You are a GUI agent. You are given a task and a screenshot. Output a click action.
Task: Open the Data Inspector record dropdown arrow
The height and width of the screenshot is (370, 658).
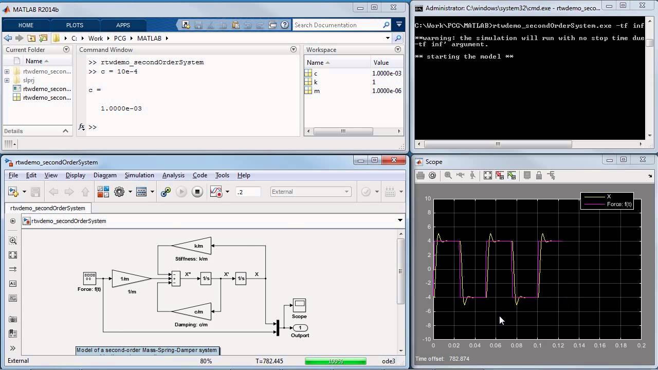coord(227,192)
